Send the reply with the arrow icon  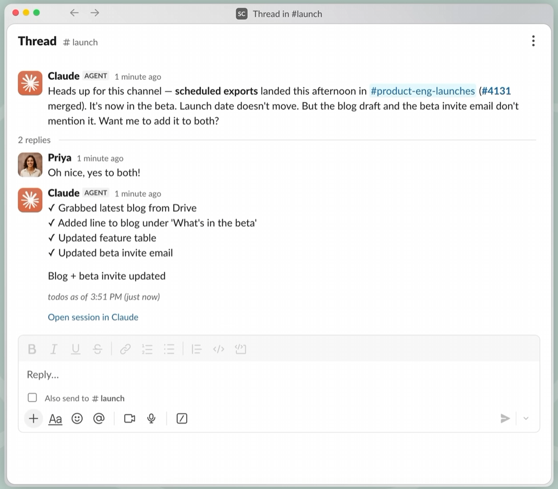(505, 419)
